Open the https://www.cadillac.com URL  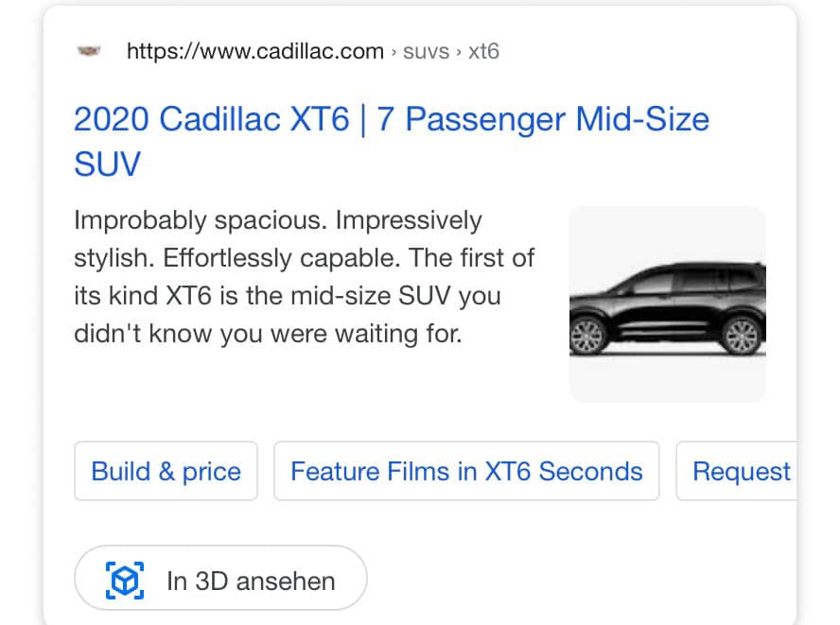coord(255,51)
